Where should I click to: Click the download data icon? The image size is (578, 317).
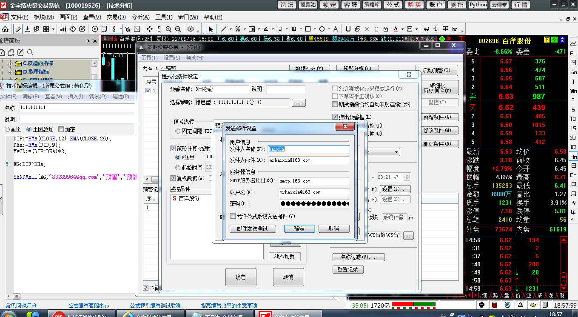click(27, 29)
